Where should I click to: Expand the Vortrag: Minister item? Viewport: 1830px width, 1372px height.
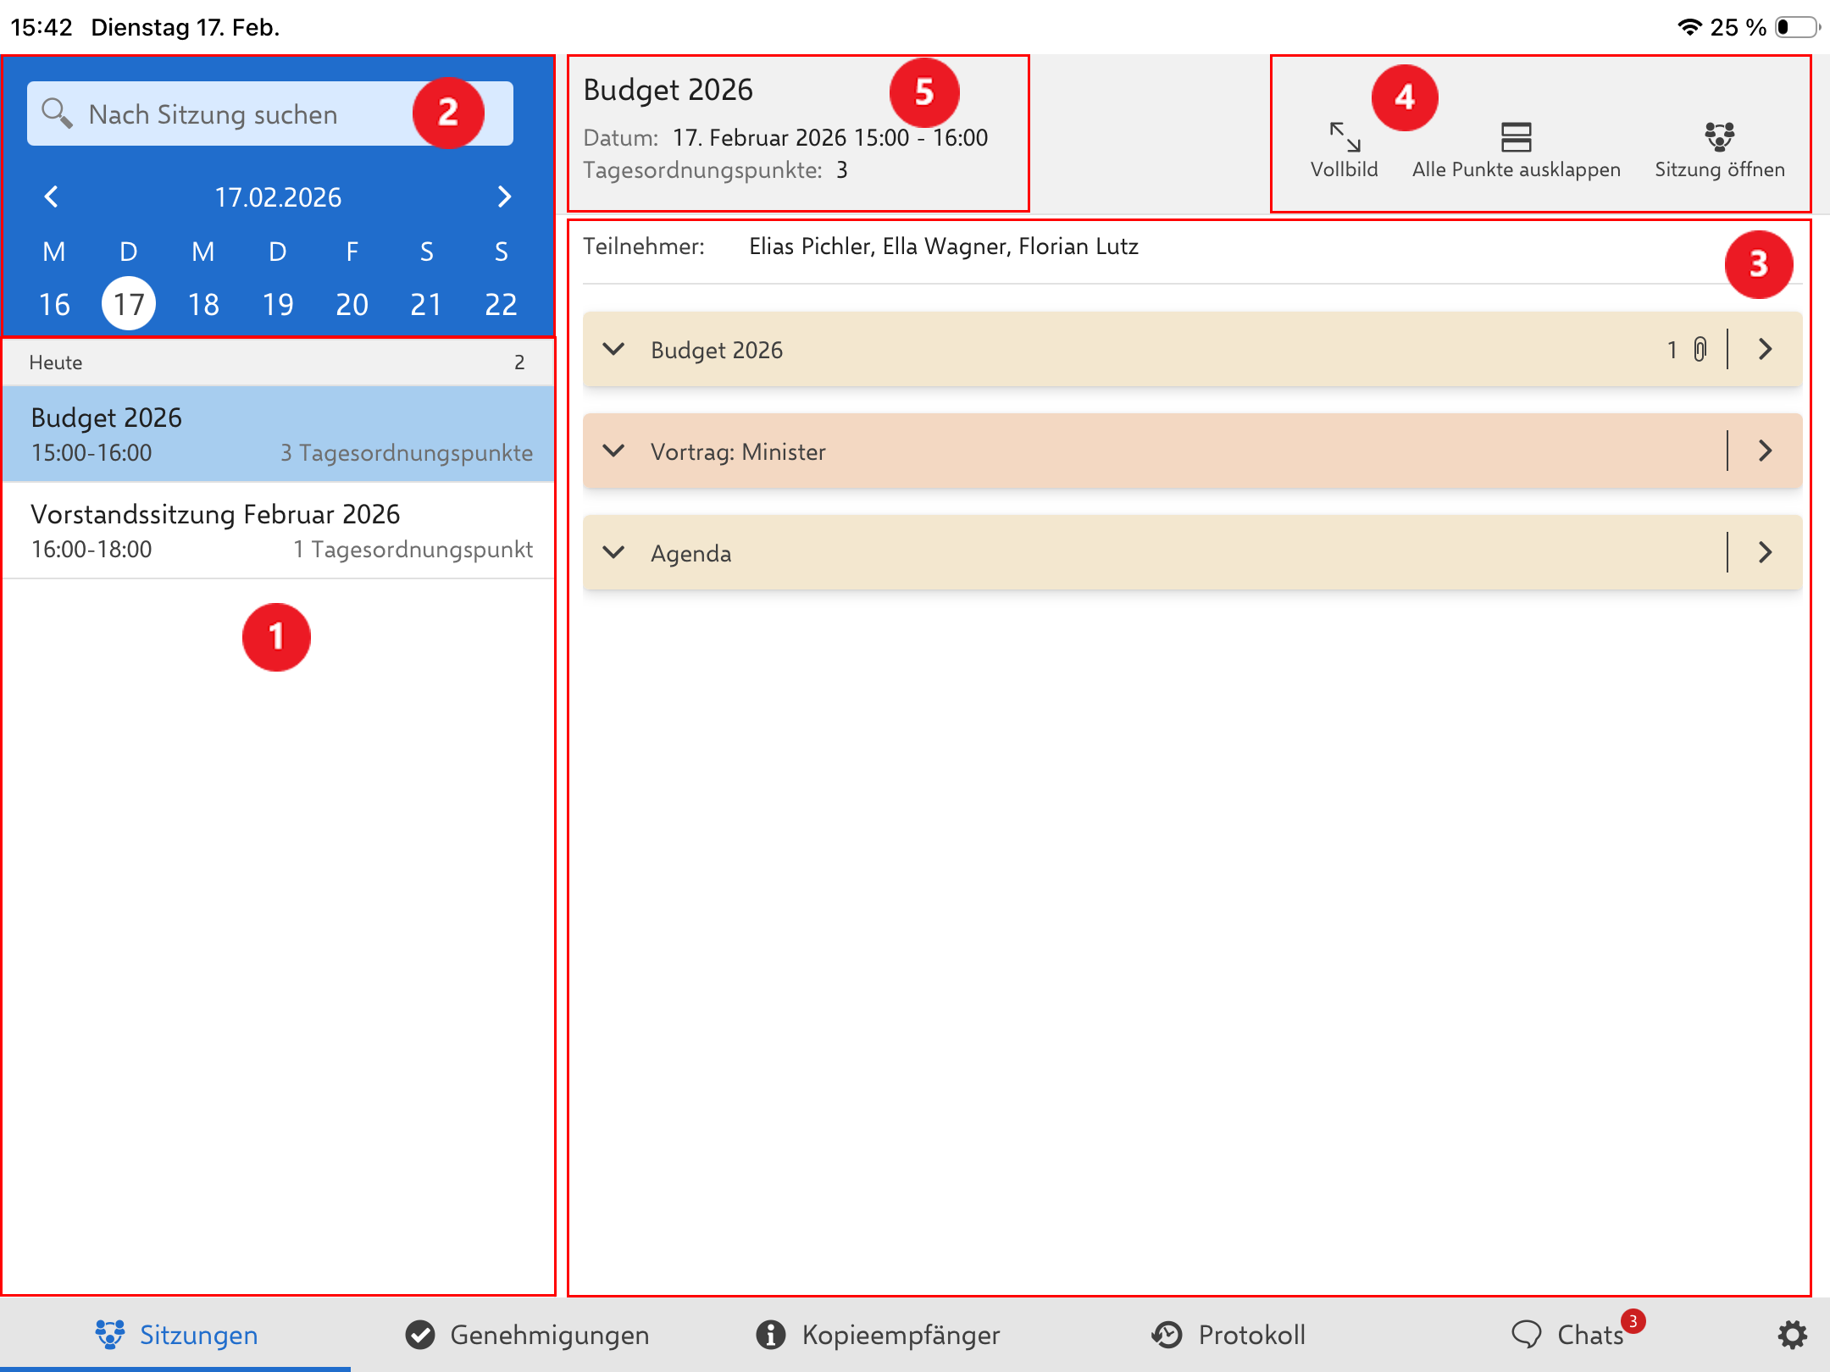pos(613,451)
